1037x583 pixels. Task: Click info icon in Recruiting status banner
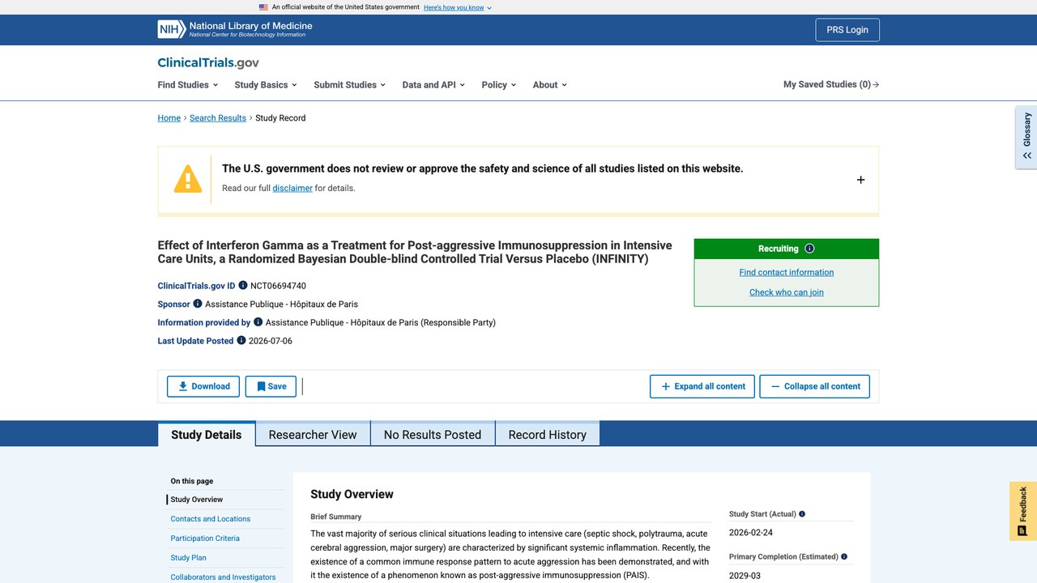809,249
